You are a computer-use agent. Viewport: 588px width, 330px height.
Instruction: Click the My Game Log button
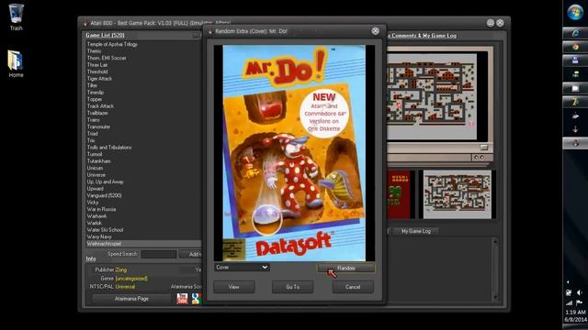(415, 231)
